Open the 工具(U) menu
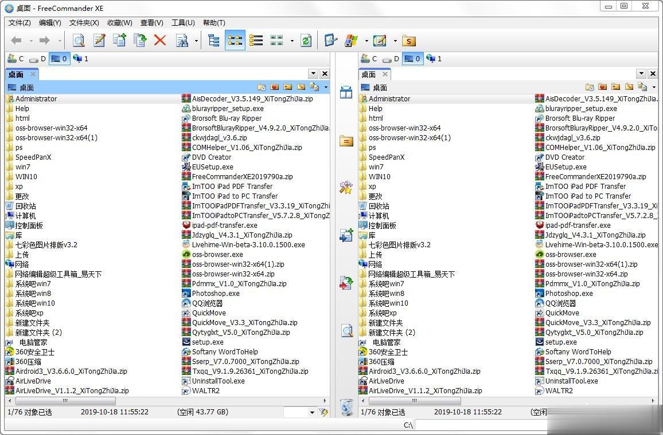Image resolution: width=663 pixels, height=435 pixels. click(183, 23)
